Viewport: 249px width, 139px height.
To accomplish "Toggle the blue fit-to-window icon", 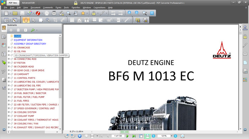I will pyautogui.click(x=152, y=13).
